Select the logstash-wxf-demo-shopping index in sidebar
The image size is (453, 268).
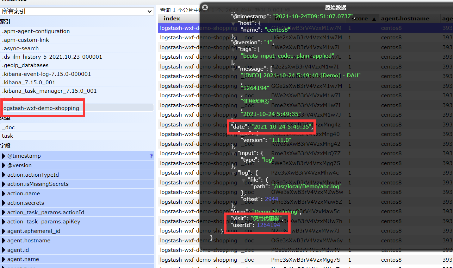[77, 108]
